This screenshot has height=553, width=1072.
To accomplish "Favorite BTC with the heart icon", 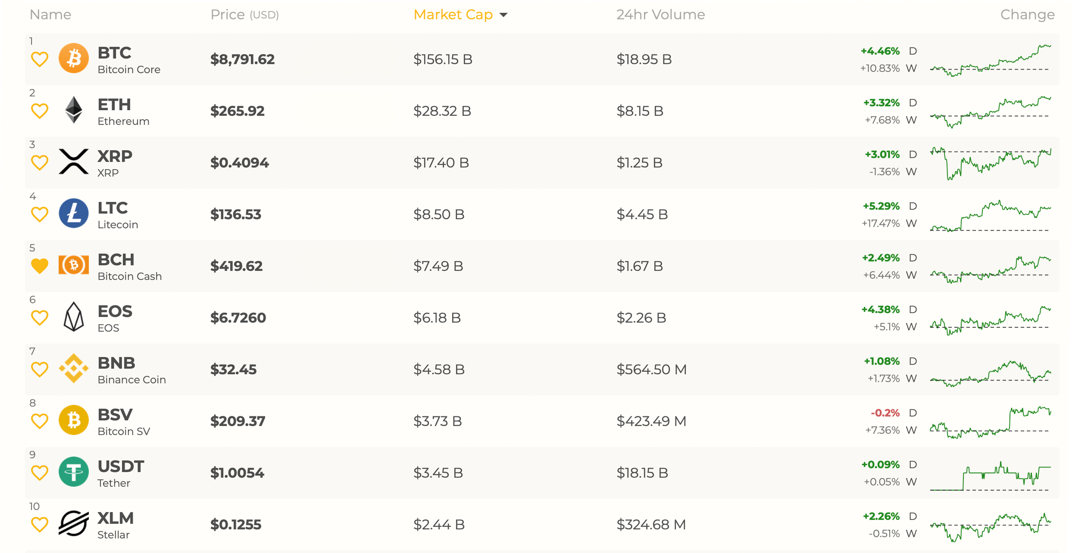I will [40, 59].
